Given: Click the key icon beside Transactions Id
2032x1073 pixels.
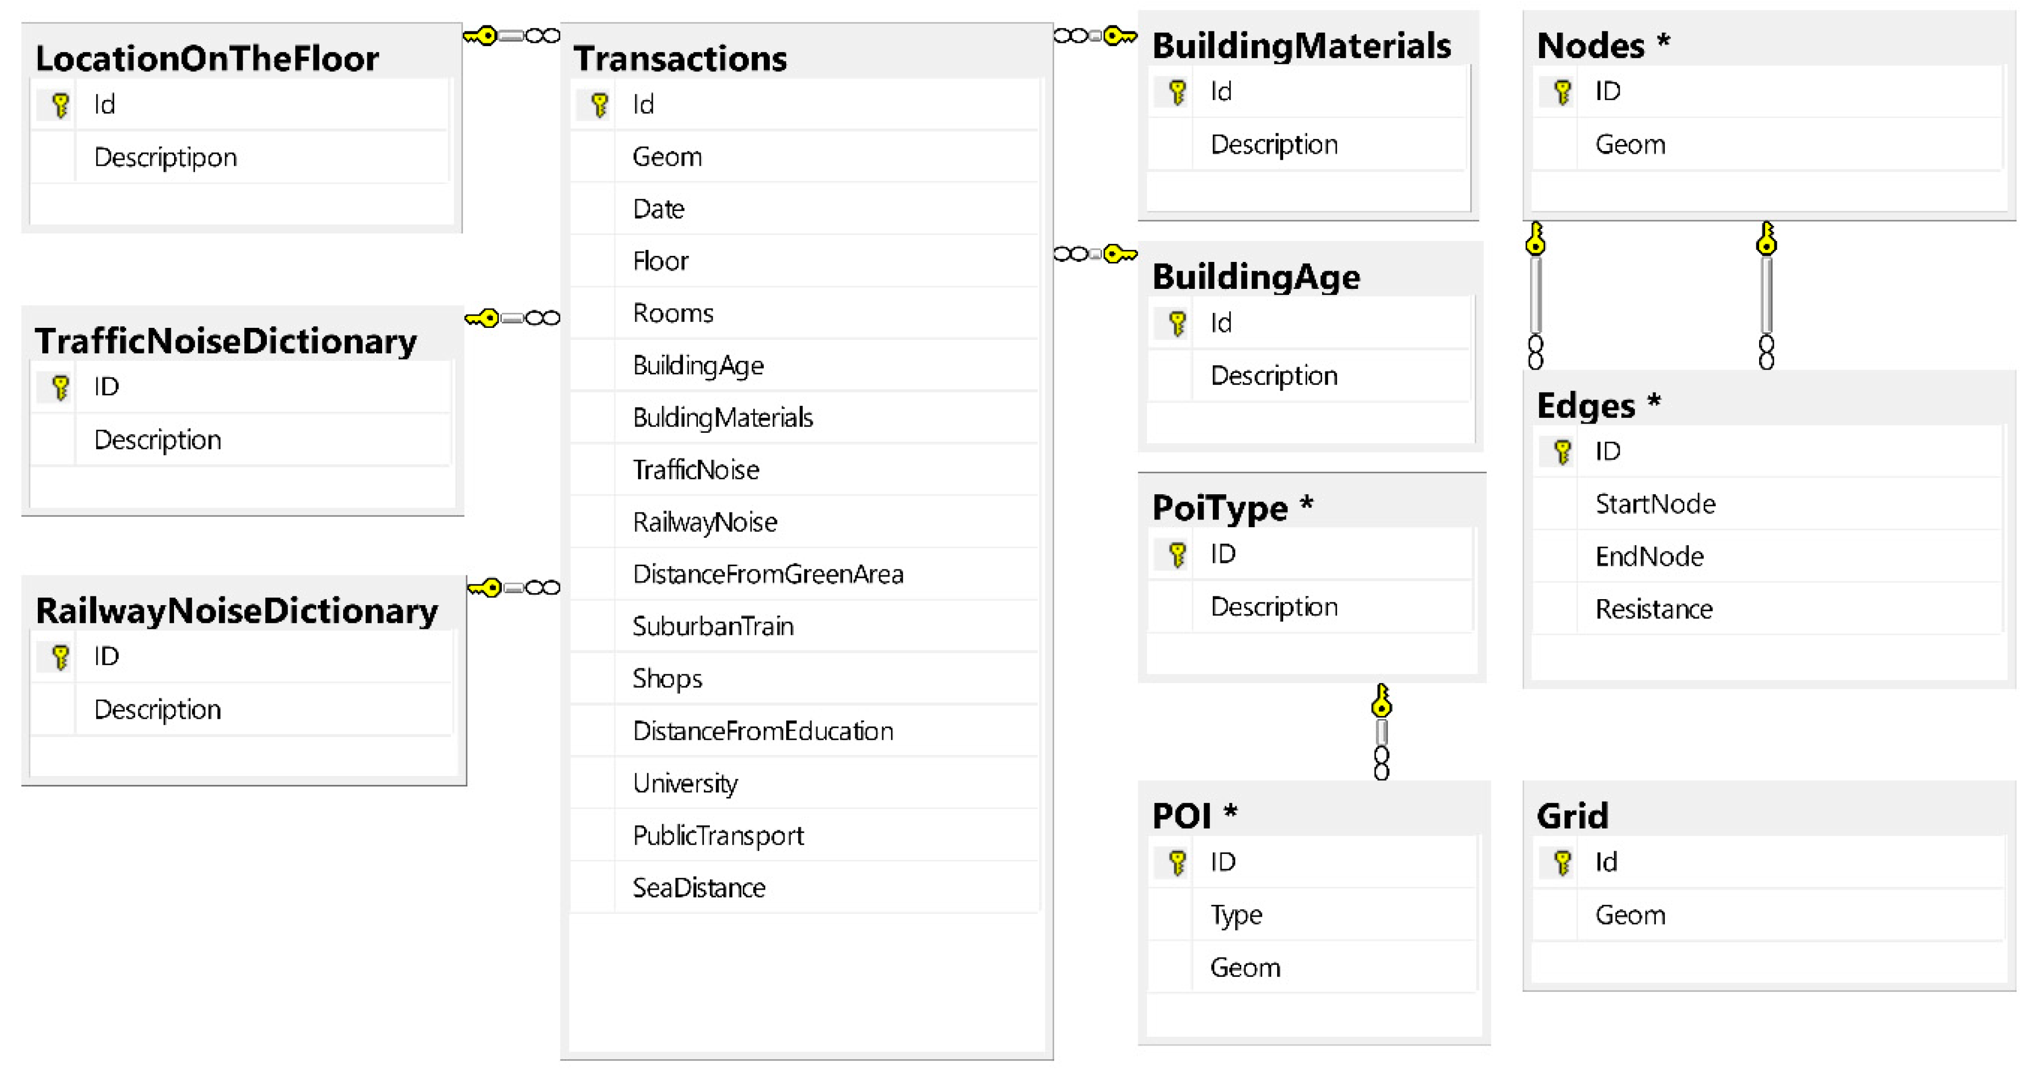Looking at the screenshot, I should point(600,105).
